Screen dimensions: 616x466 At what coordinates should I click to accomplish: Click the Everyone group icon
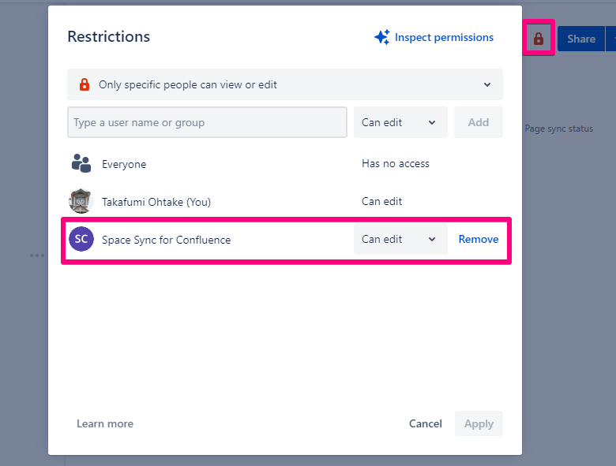[x=81, y=163]
